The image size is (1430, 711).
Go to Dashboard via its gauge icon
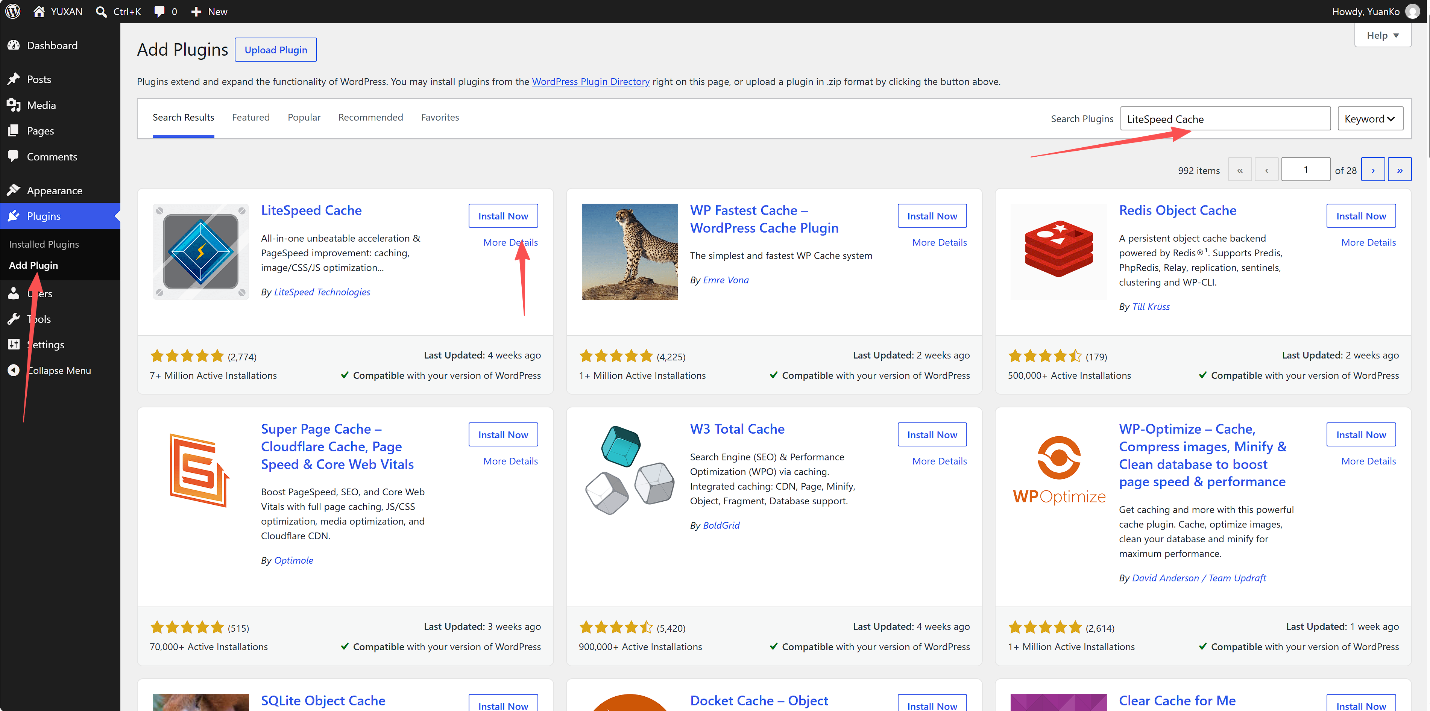[14, 45]
